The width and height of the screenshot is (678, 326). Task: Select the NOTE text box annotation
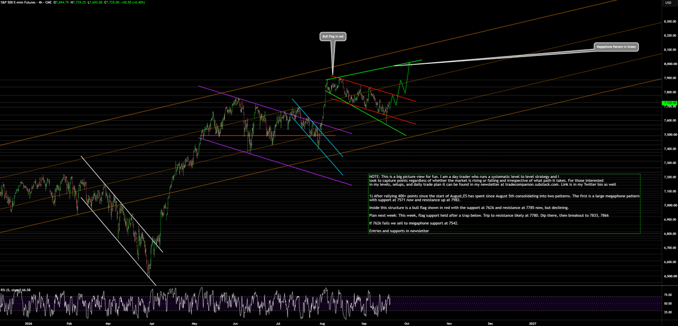click(x=504, y=204)
